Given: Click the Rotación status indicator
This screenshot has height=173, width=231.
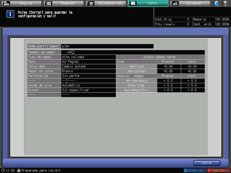Looking at the screenshot, I should pos(195,170).
